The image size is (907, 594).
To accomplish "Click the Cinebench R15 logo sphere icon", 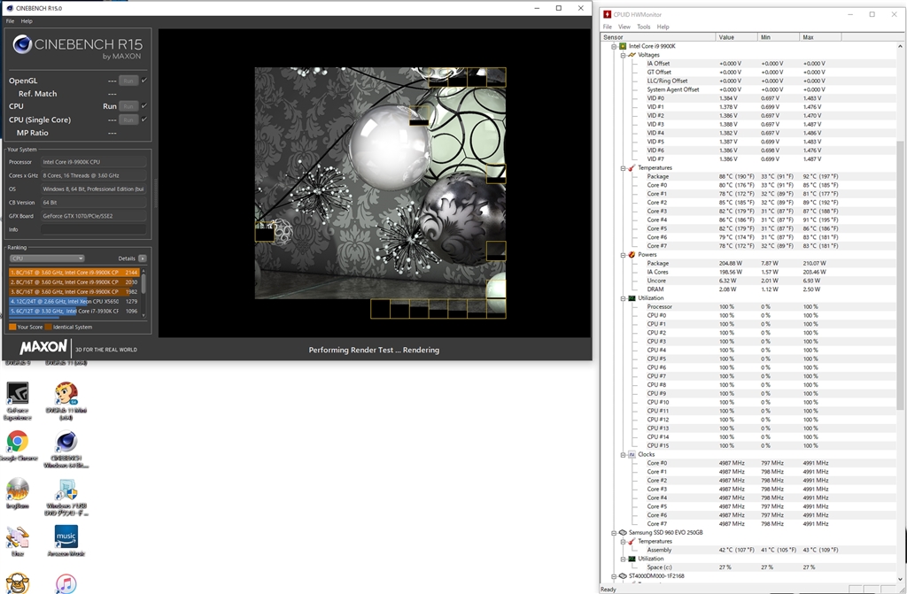I will pyautogui.click(x=22, y=44).
